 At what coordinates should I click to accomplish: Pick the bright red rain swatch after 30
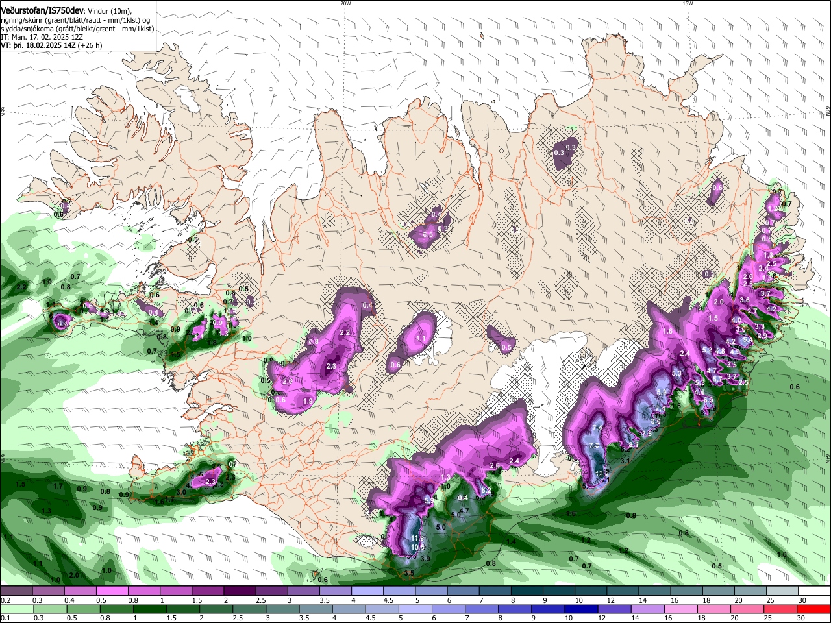click(815, 609)
